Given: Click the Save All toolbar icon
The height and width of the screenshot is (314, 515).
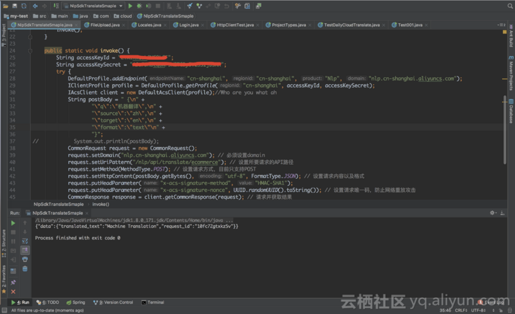Looking at the screenshot, I should pos(14,6).
